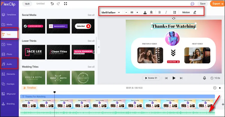Open the Templates sidebar panel
Image resolution: width=225 pixels, height=117 pixels.
pos(9,15)
